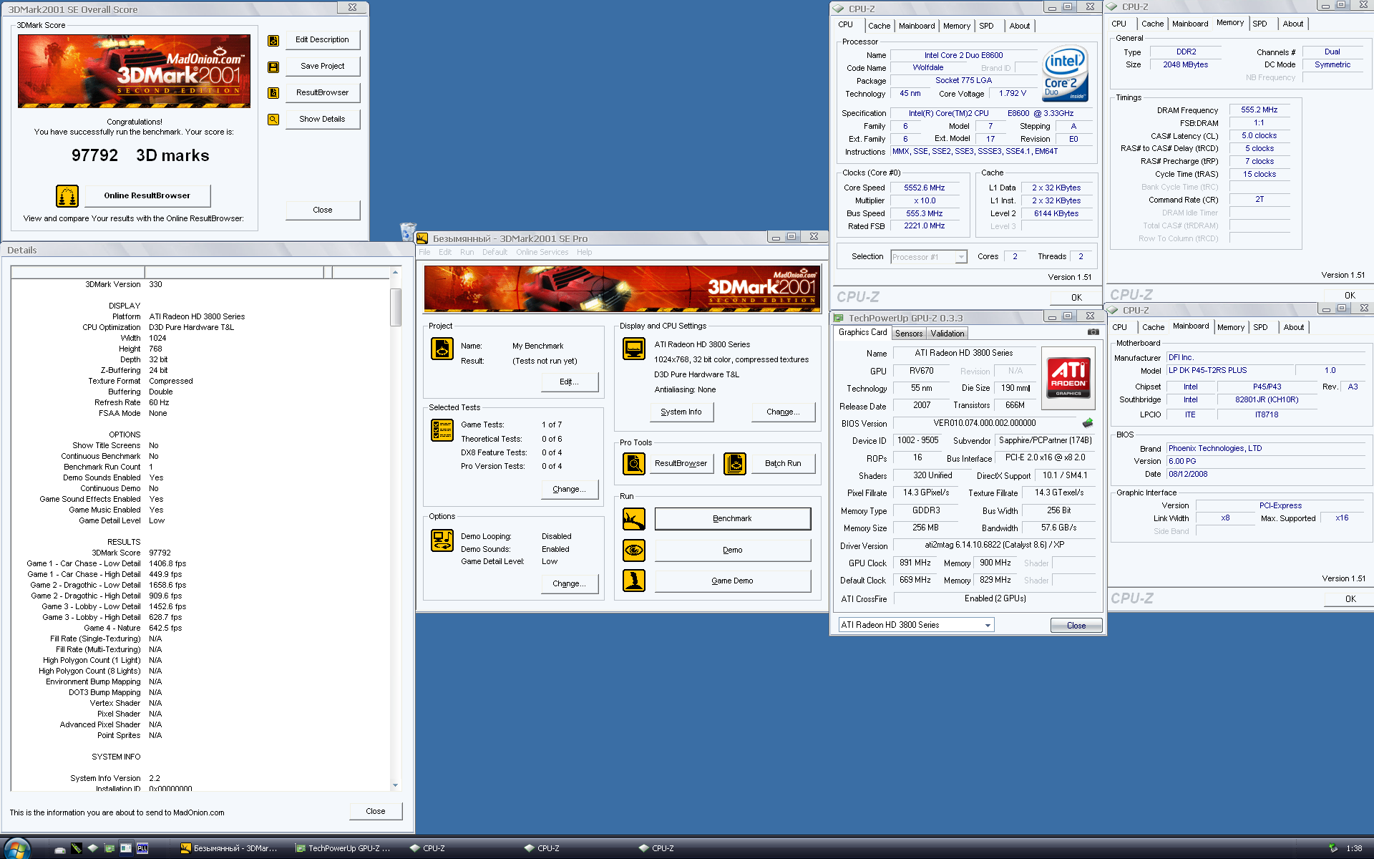
Task: Click the Pro Tools ResultBrowser magnifier icon
Action: click(634, 464)
